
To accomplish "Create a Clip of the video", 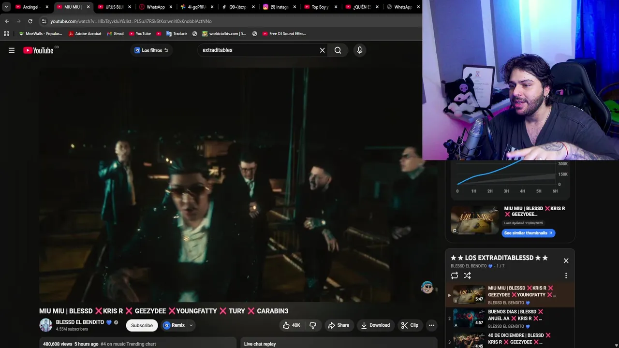I will coord(410,325).
